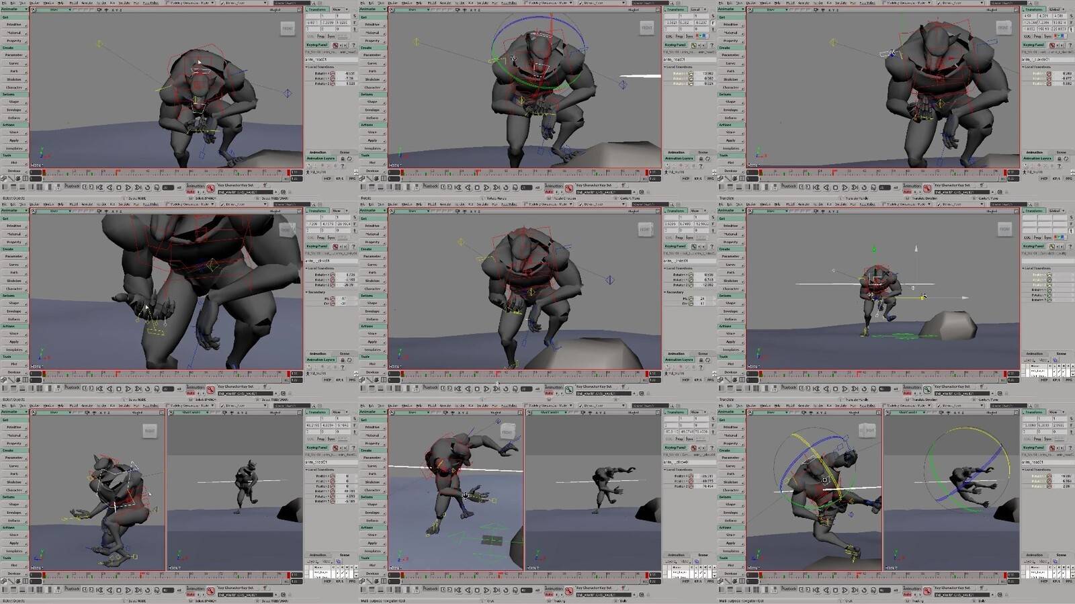The image size is (1075, 604).
Task: Stop playback in the top-middle screenshot
Action: (x=477, y=187)
